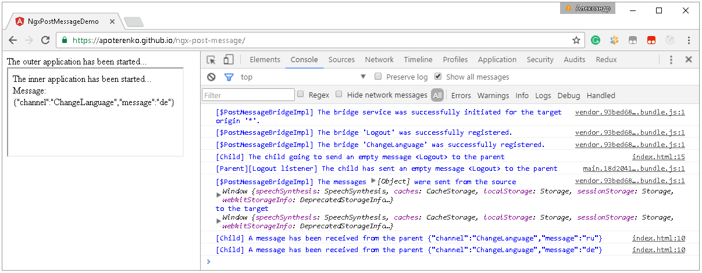This screenshot has width=702, height=273.
Task: Open the Profiles tab
Action: point(455,59)
